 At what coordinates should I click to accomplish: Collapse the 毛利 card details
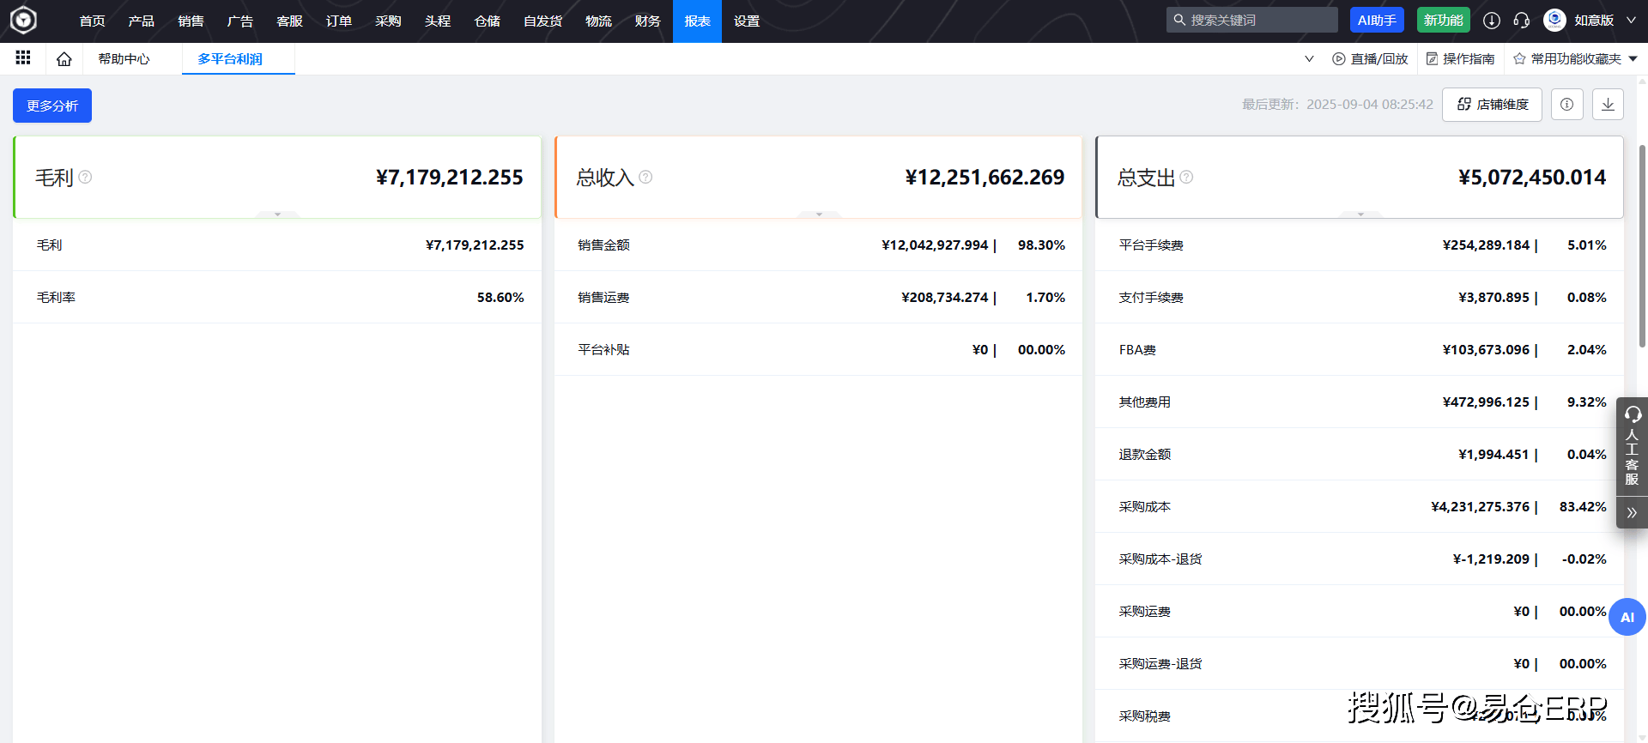pyautogui.click(x=277, y=214)
